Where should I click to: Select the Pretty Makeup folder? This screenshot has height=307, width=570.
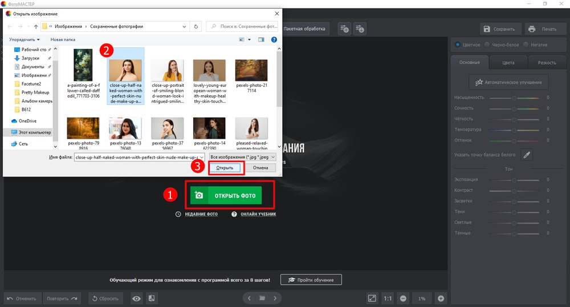[x=31, y=92]
